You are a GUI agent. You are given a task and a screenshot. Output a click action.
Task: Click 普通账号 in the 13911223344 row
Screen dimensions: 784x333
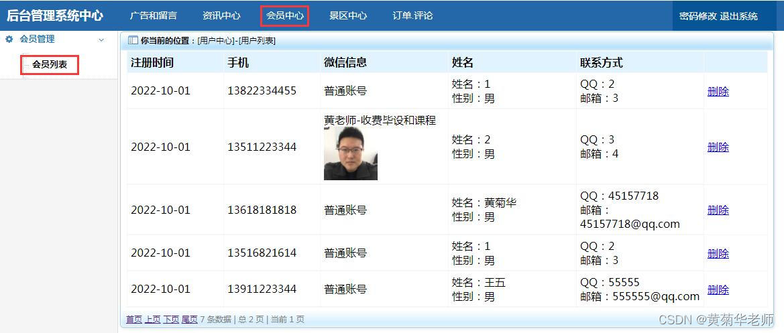[x=345, y=289]
